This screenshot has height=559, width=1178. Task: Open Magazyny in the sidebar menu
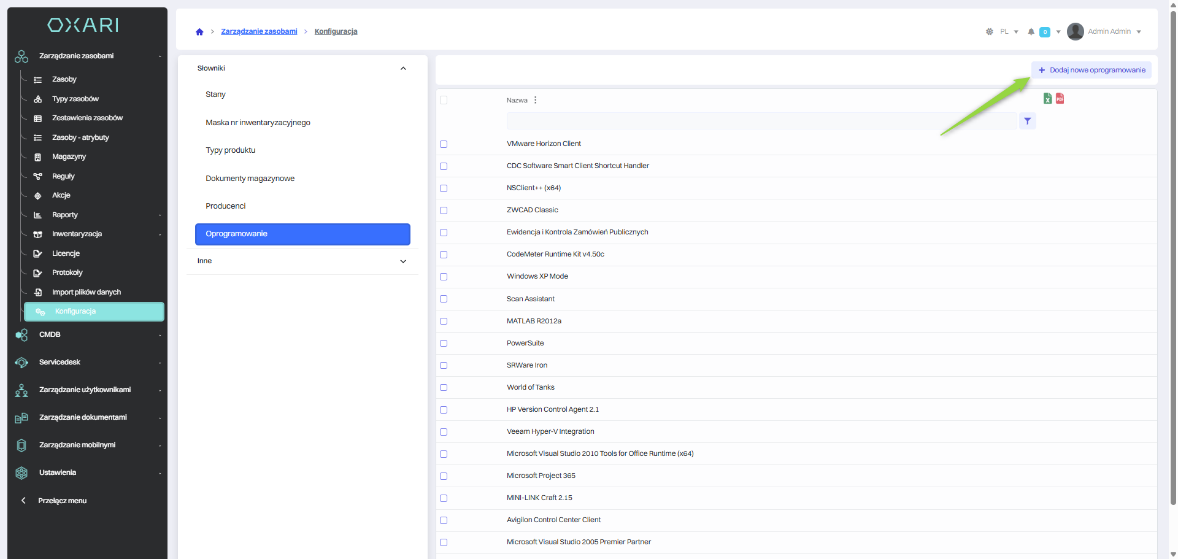click(x=69, y=157)
